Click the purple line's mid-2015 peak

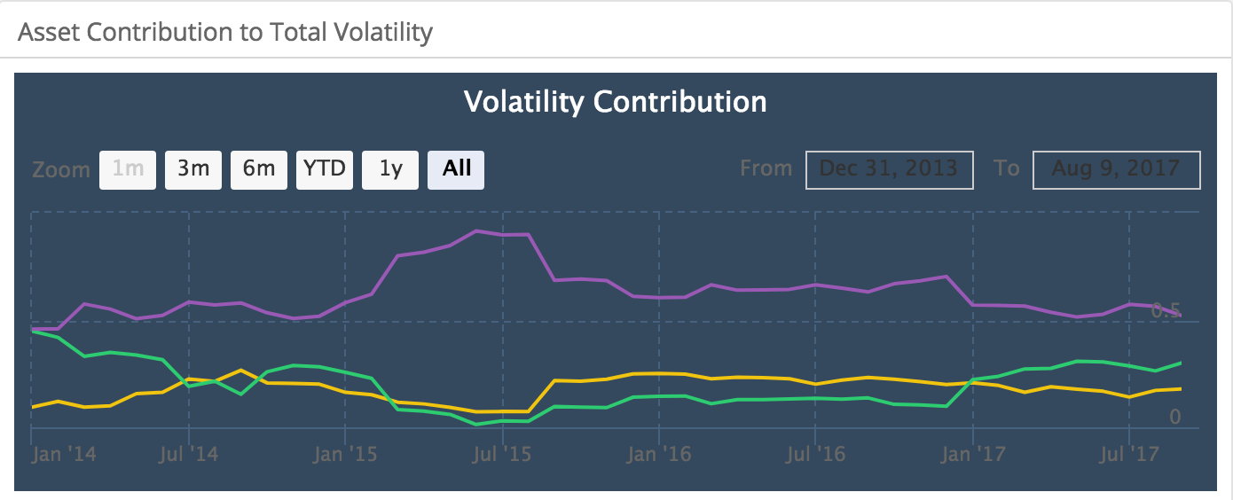(477, 230)
